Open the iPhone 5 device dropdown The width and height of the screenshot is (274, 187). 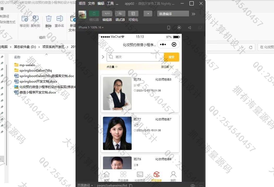[91, 27]
